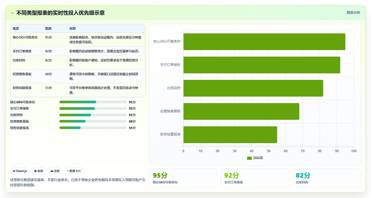Click the 说明 column header

pyautogui.click(x=73, y=29)
